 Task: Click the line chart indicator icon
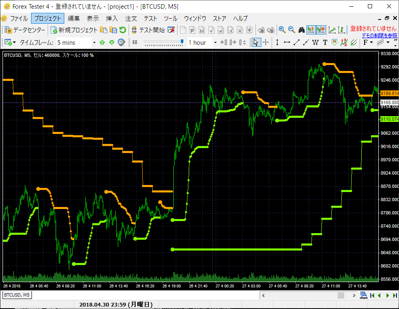332,30
